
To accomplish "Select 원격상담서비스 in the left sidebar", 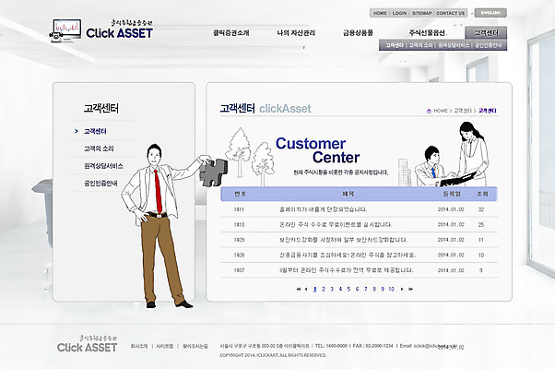I will tap(103, 166).
